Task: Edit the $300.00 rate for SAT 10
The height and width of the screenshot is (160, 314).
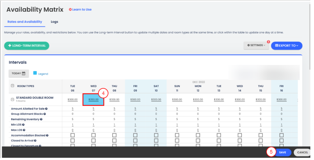Action: pos(156,99)
